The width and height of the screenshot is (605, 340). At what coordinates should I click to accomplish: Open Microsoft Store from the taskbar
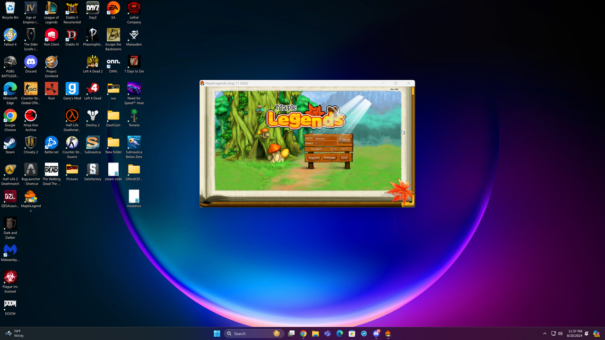(x=352, y=333)
